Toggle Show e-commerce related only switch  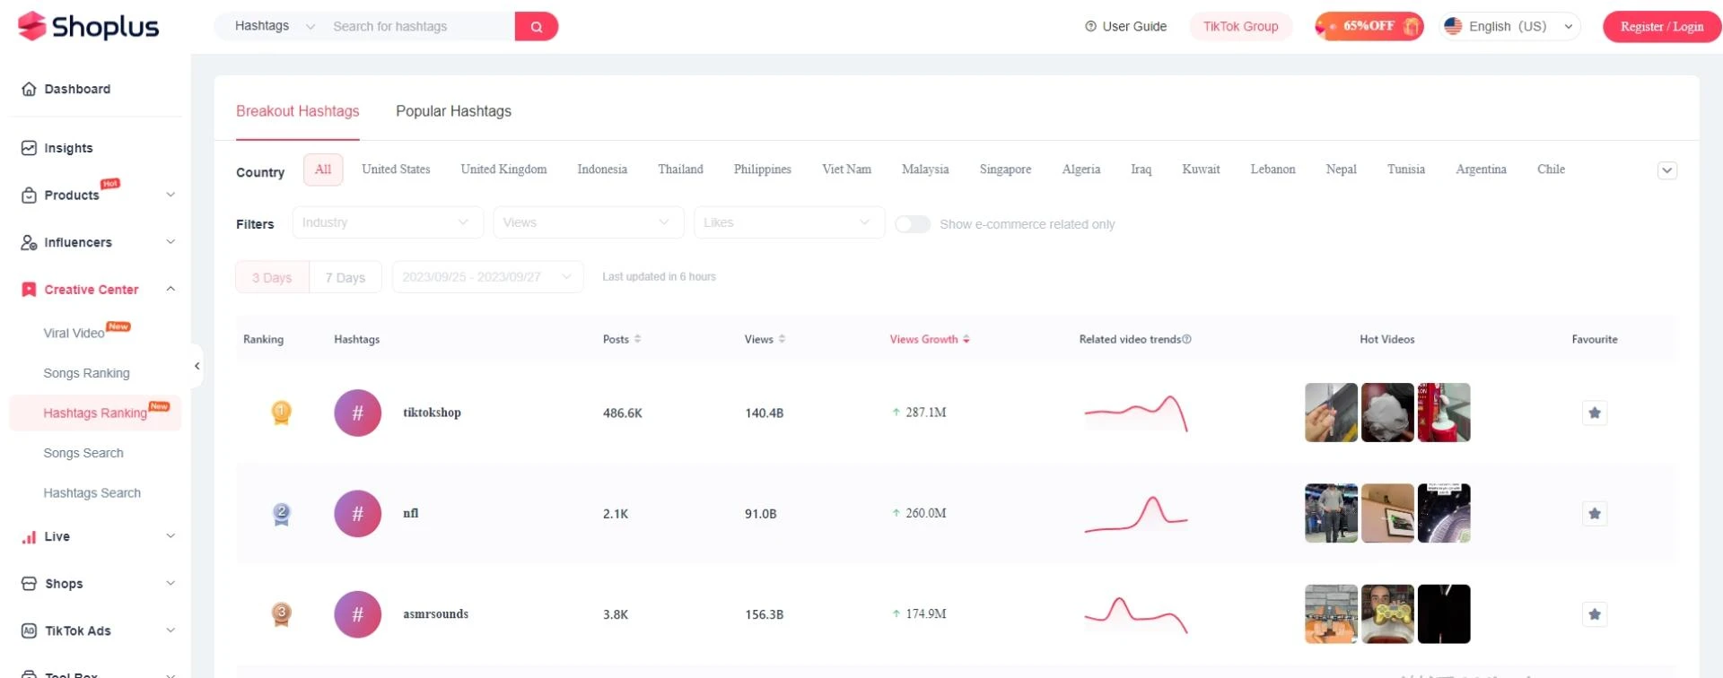pos(913,224)
